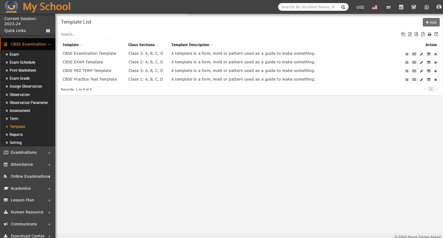Viewport: 443px width, 238px height.
Task: Go to Observation Parameter menu item
Action: click(29, 103)
